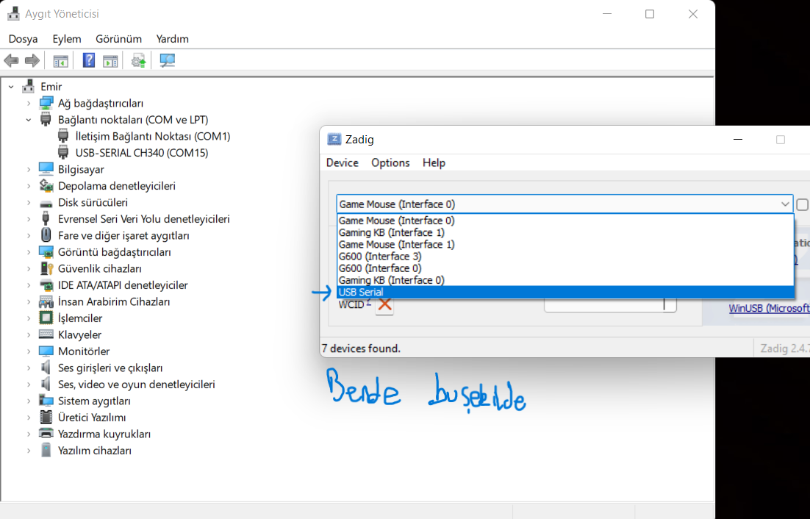Pick G600 (Interface 3) in device list
810x519 pixels.
click(x=380, y=257)
